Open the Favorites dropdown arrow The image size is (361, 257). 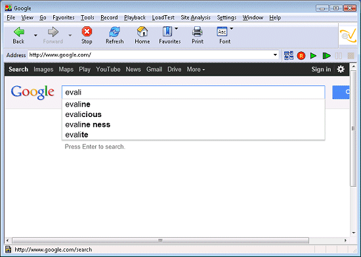176,28
